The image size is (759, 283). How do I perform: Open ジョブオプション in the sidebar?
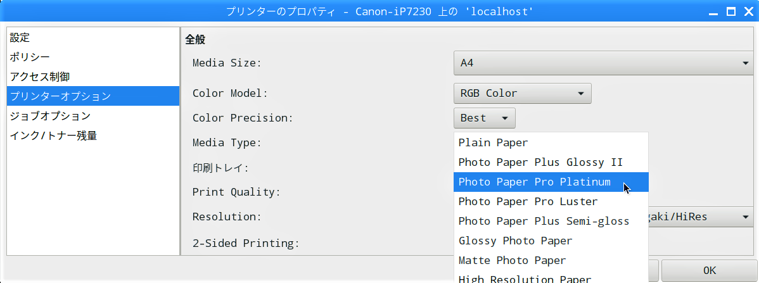(93, 116)
